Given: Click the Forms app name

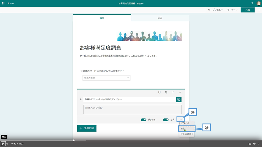Looking at the screenshot, I should pos(11,3).
